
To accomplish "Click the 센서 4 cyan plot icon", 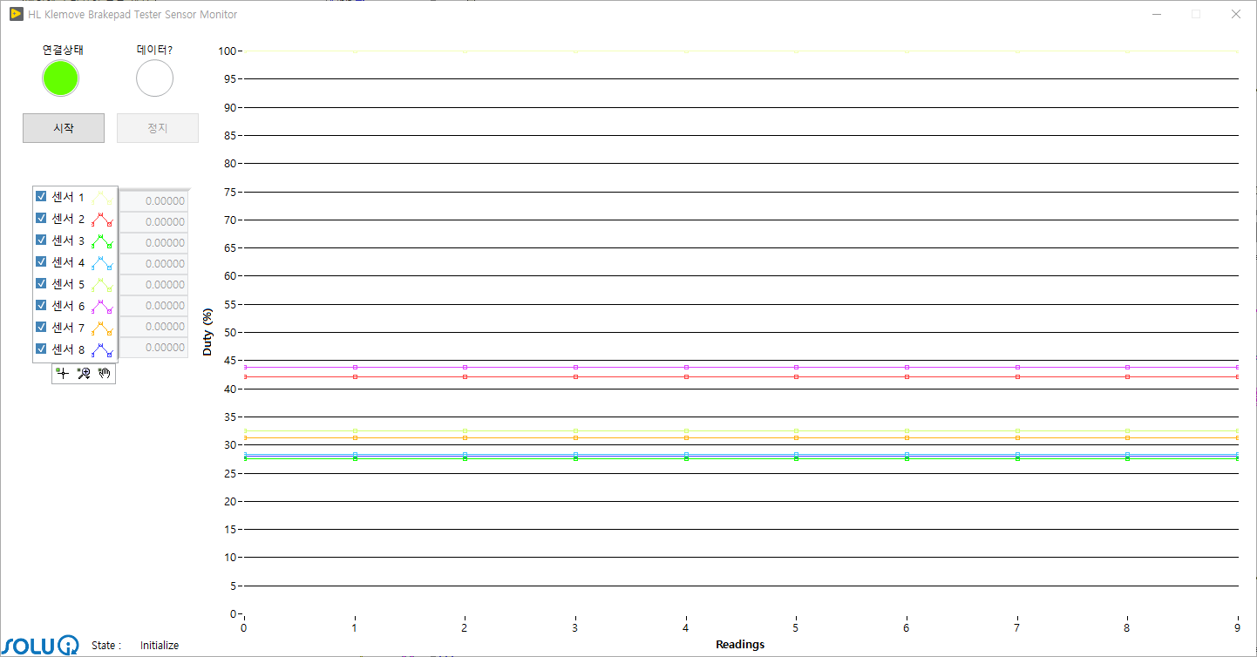I will click(x=102, y=263).
